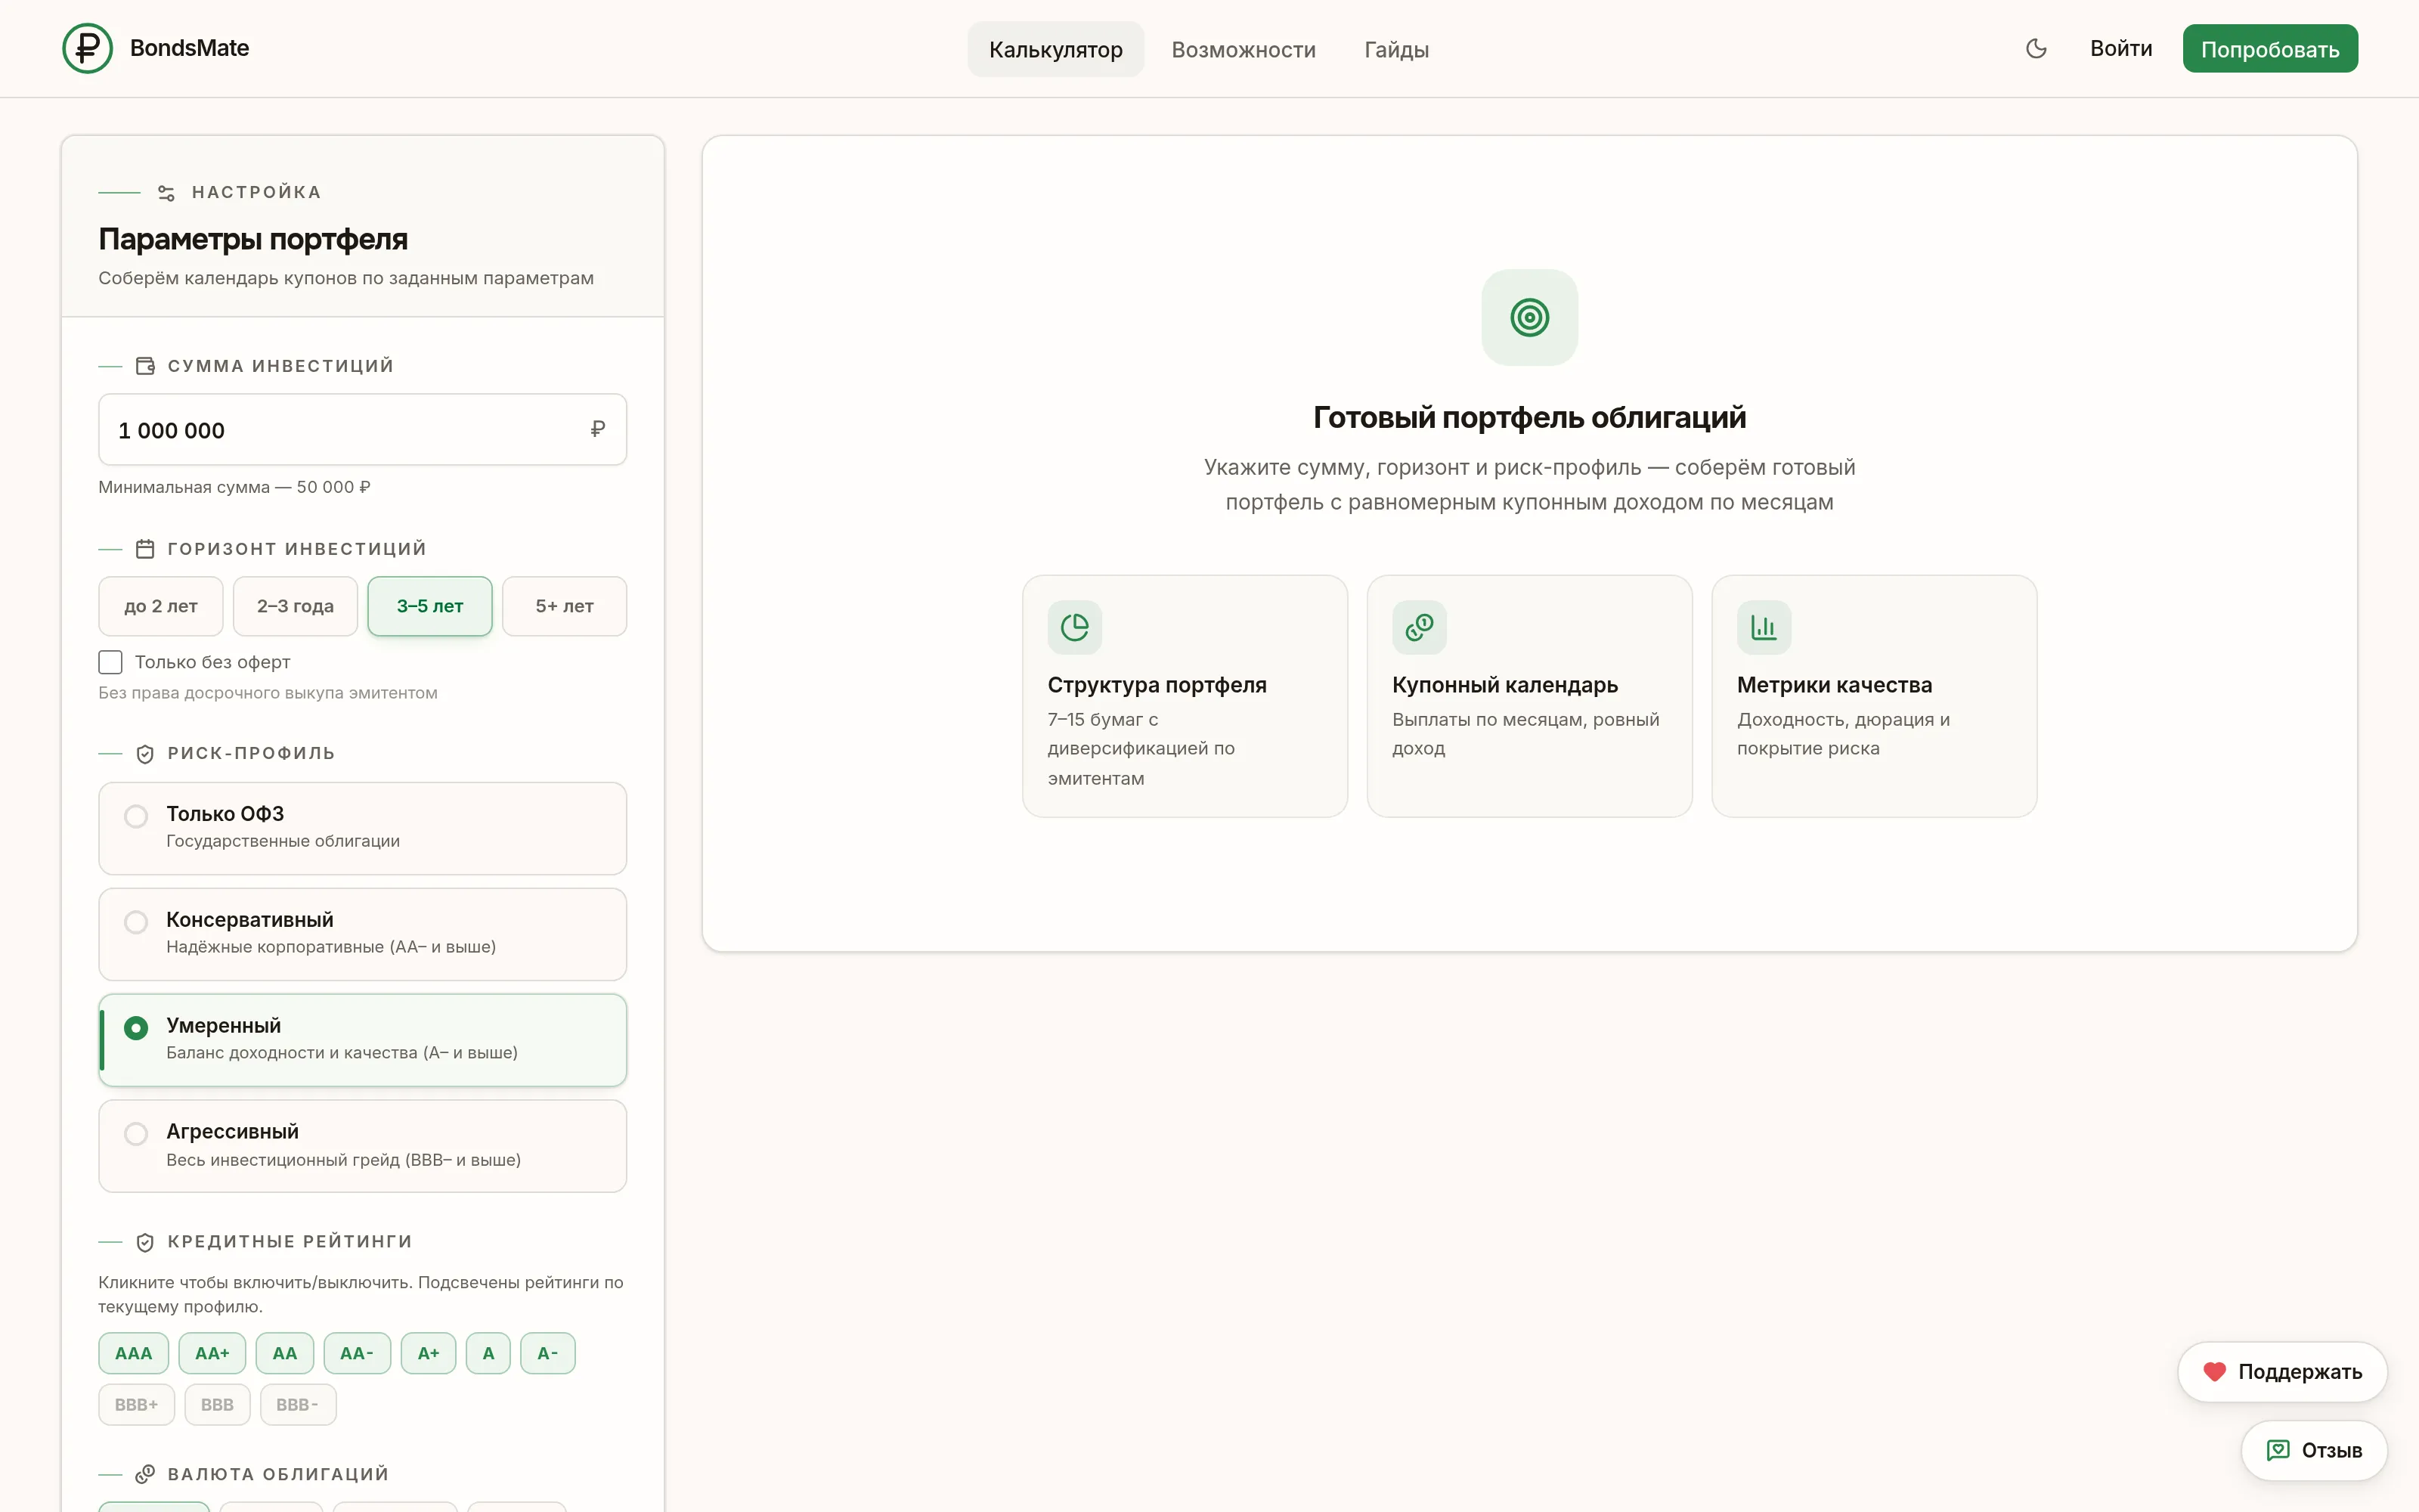
Task: Open the Метрики качества card
Action: click(x=1874, y=696)
